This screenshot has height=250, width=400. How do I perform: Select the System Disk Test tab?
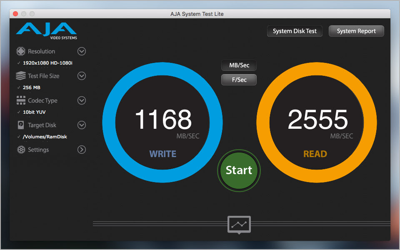coord(295,31)
